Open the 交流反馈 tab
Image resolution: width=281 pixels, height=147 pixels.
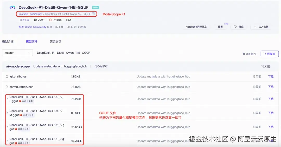click(x=55, y=41)
